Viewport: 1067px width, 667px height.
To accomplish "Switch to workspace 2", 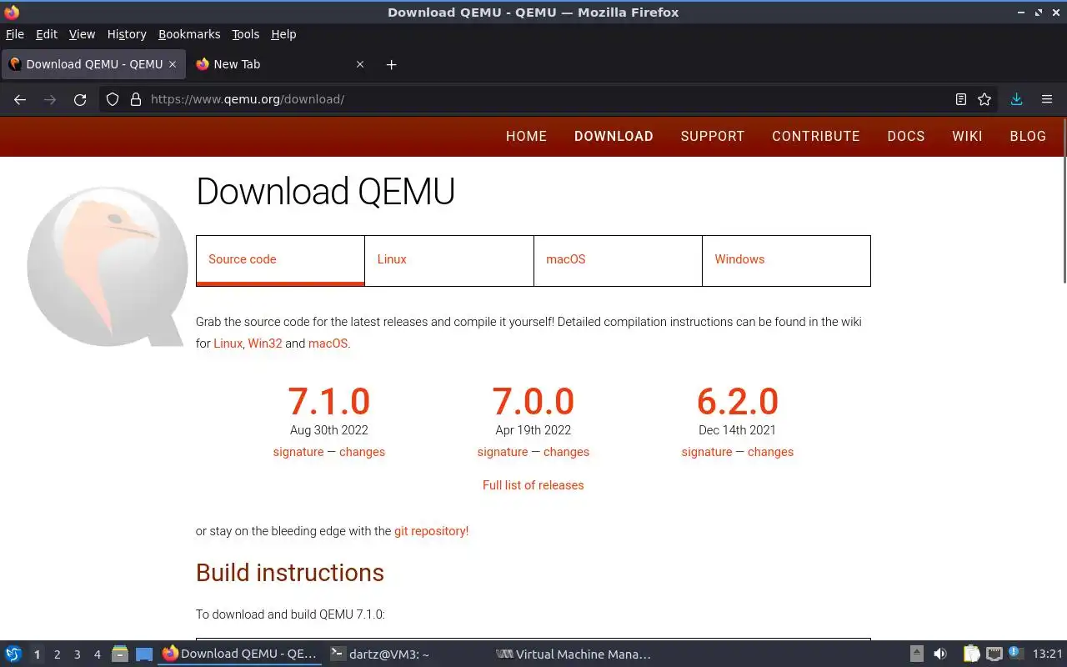I will coord(57,654).
